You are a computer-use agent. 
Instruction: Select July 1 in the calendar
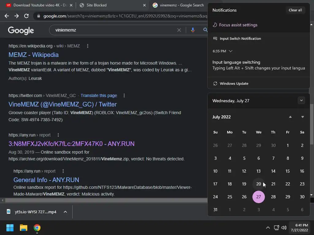coord(288,145)
